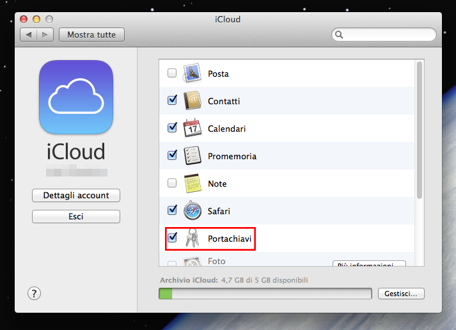Minimize the window with yellow button
The height and width of the screenshot is (330, 456).
pyautogui.click(x=36, y=19)
